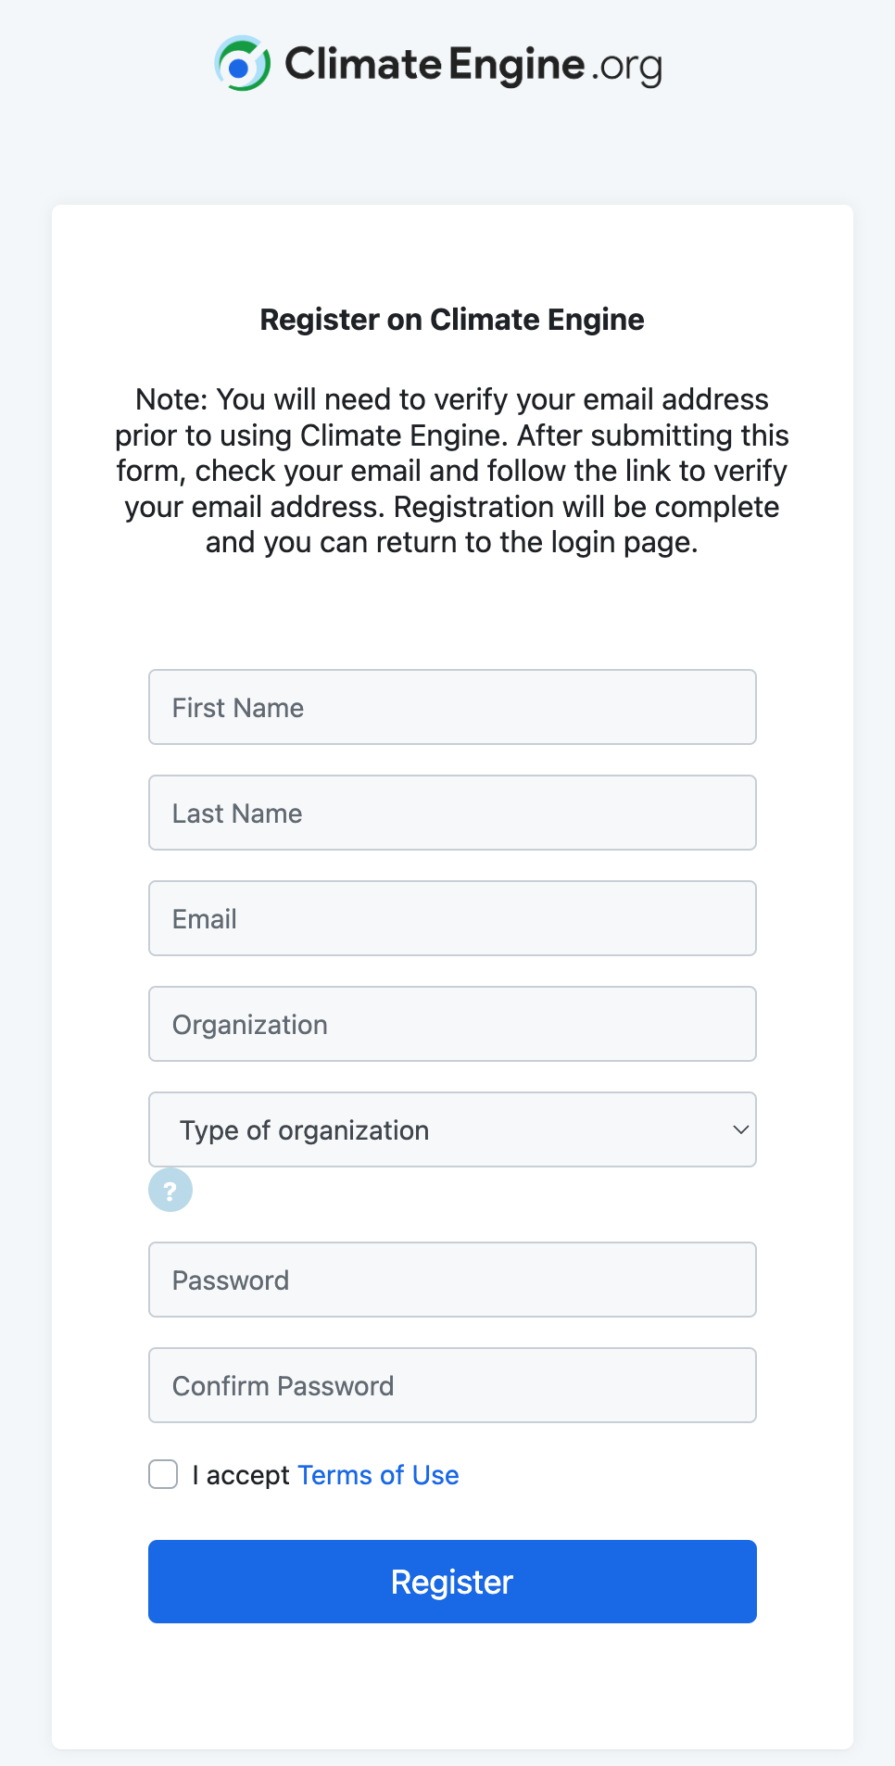
Task: Tick the I accept Terms of Use checkbox
Action: click(163, 1474)
